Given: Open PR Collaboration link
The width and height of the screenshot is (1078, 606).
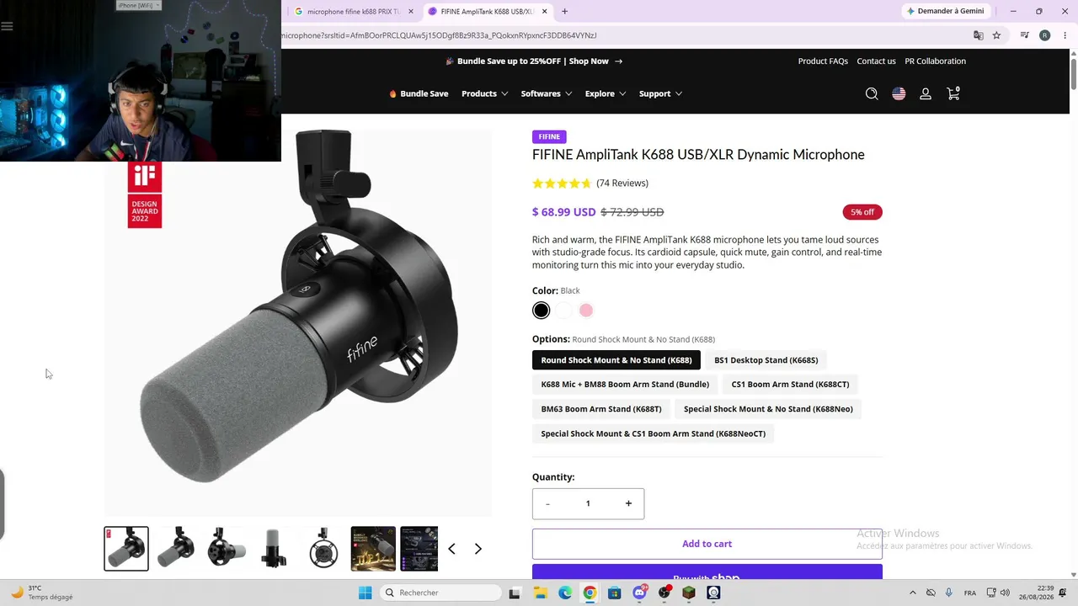Looking at the screenshot, I should [x=935, y=61].
